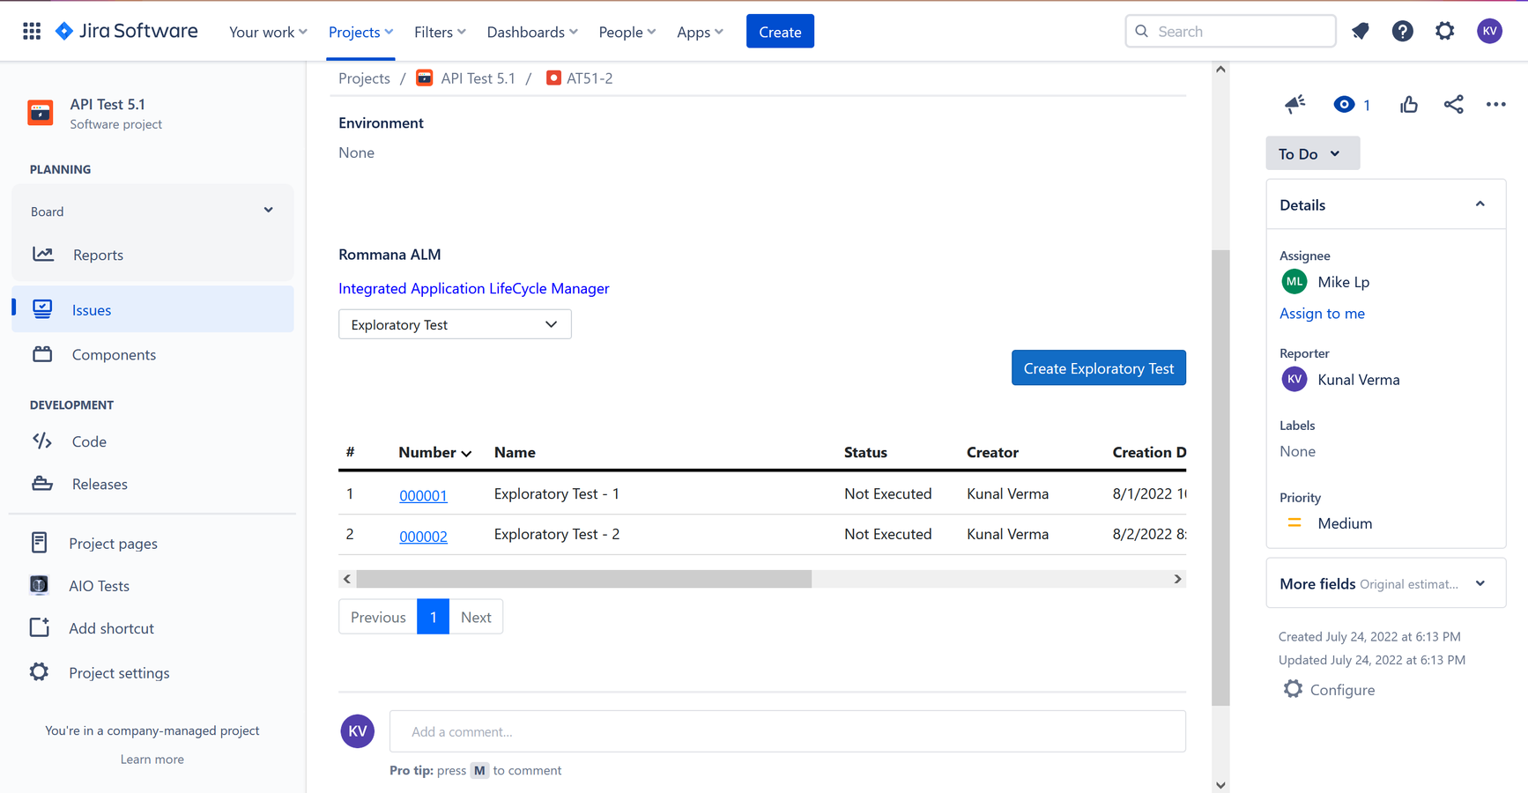Viewport: 1528px width, 793px height.
Task: Click the Kunal Verma reporter avatar
Action: tap(1294, 380)
